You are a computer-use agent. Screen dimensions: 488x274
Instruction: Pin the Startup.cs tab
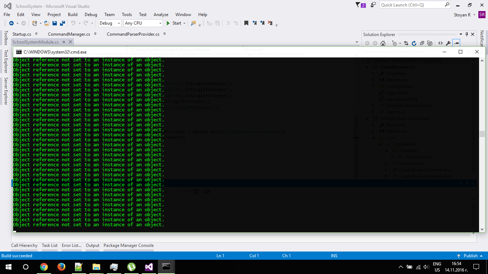tap(36, 34)
